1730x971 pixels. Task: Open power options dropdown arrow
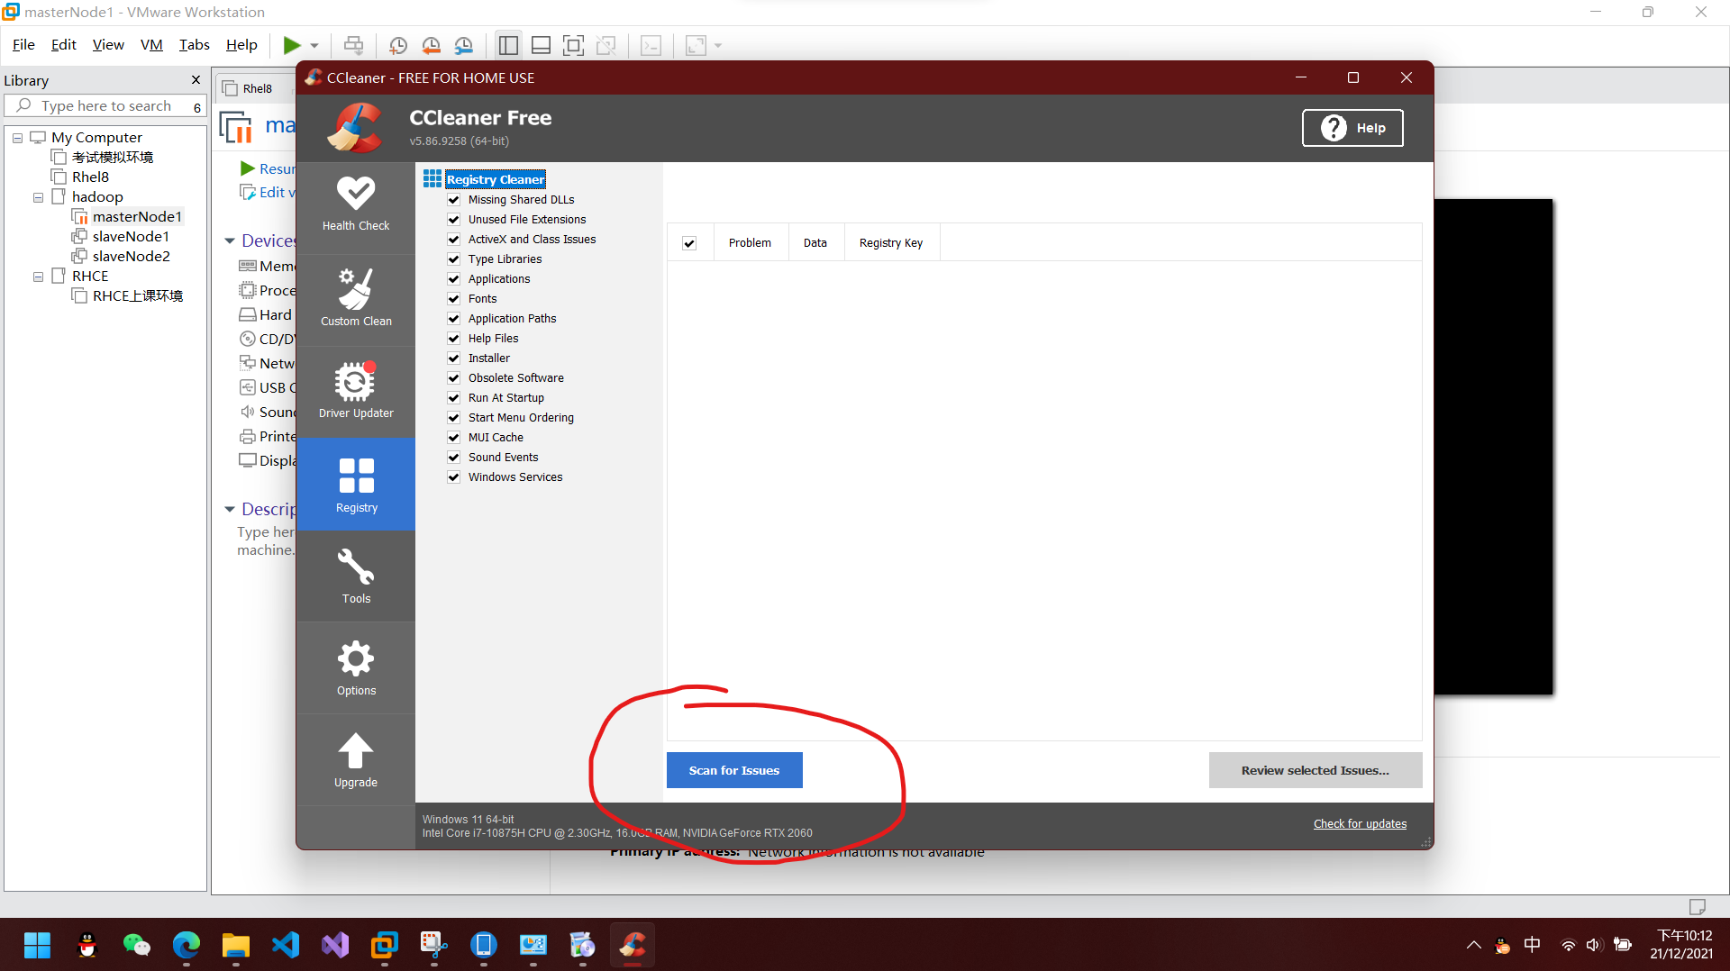tap(314, 45)
